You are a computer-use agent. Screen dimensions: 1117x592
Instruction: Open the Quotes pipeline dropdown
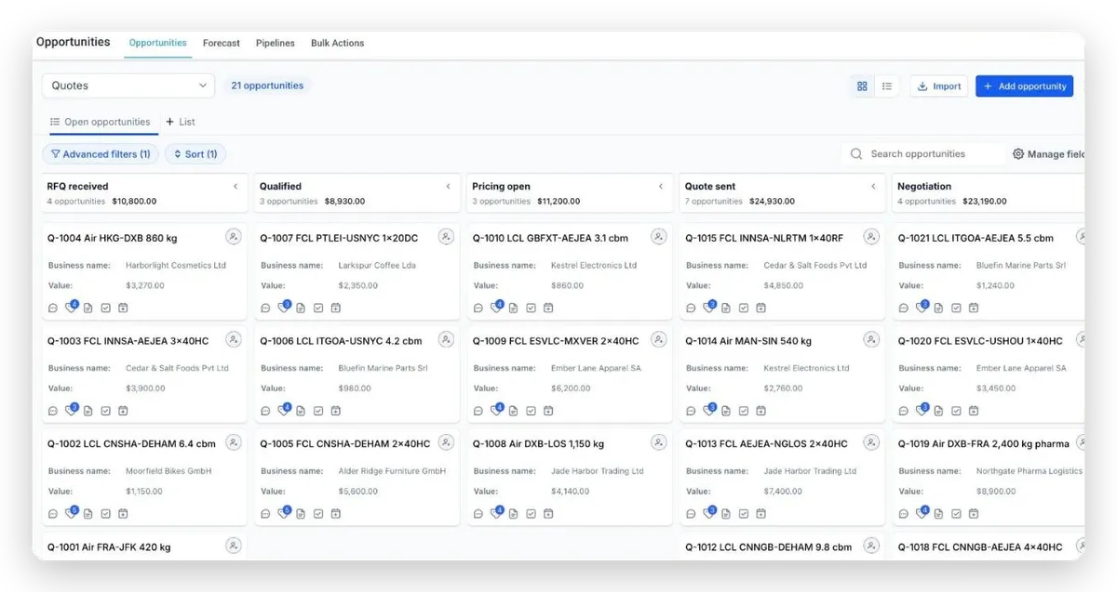(128, 86)
